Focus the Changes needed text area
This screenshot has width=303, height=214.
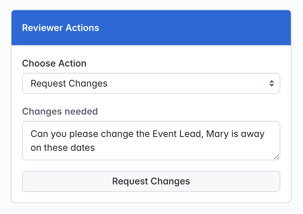(x=151, y=141)
